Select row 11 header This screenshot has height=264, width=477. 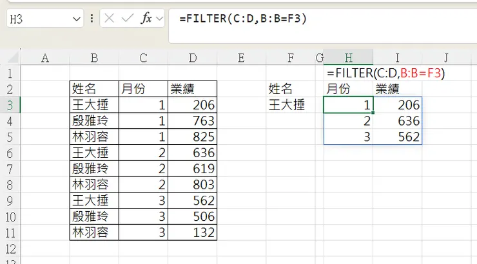pyautogui.click(x=10, y=232)
